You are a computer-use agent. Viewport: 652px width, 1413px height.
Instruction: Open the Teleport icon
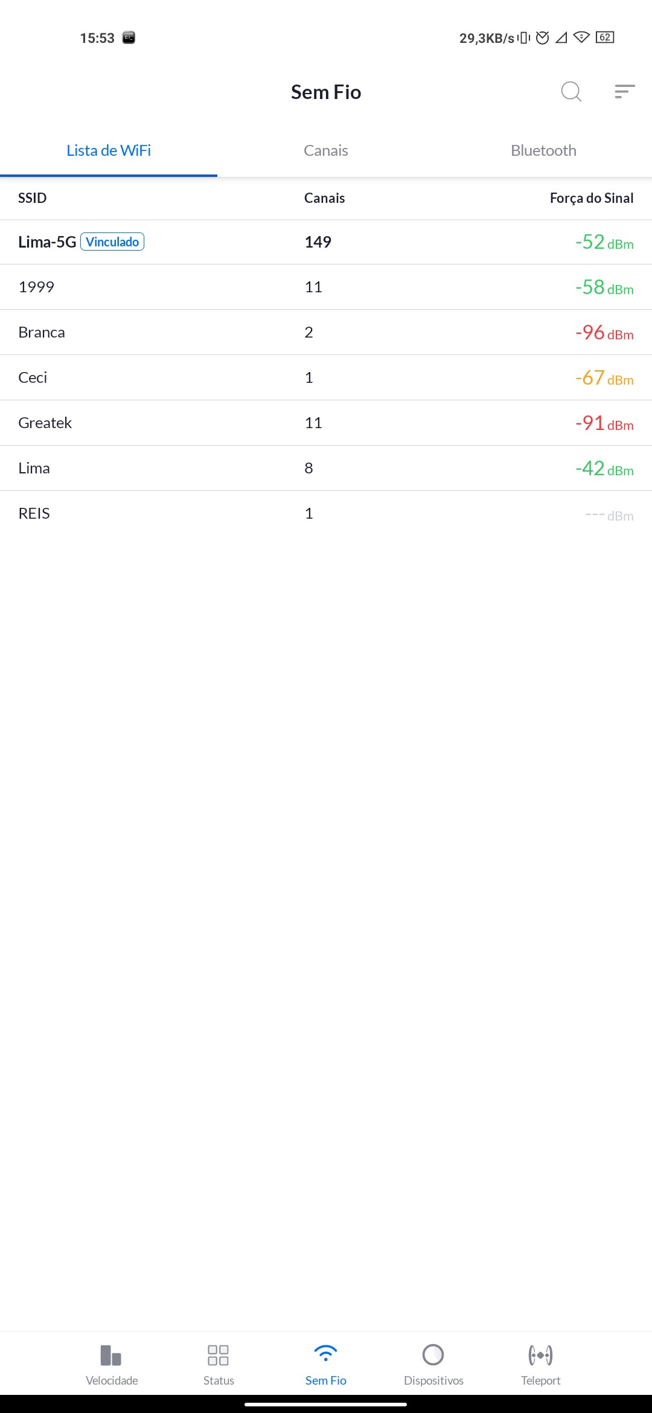click(540, 1355)
